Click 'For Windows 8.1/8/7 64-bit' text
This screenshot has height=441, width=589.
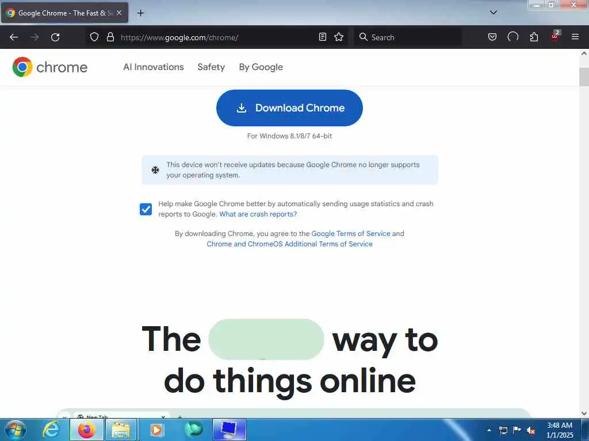pos(289,136)
